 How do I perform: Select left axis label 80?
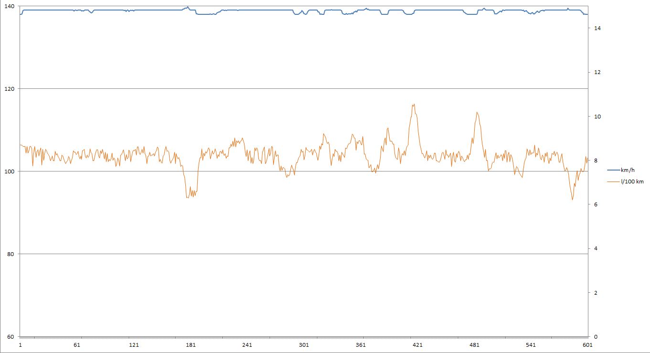(11, 254)
